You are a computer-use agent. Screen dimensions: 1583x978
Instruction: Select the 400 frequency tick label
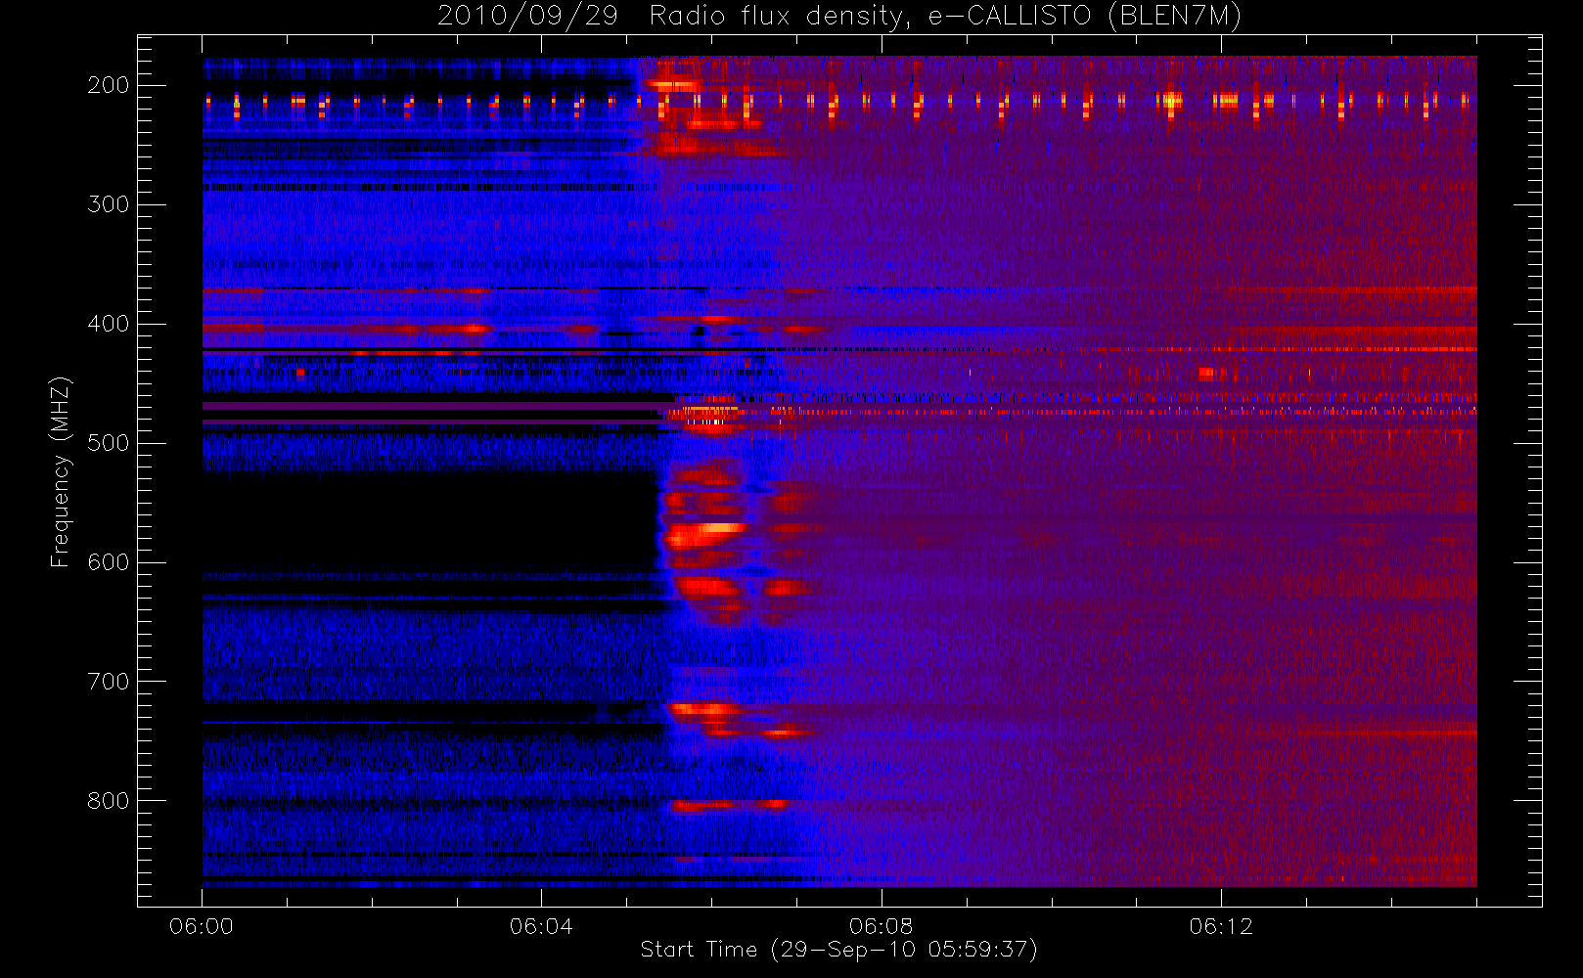[108, 324]
